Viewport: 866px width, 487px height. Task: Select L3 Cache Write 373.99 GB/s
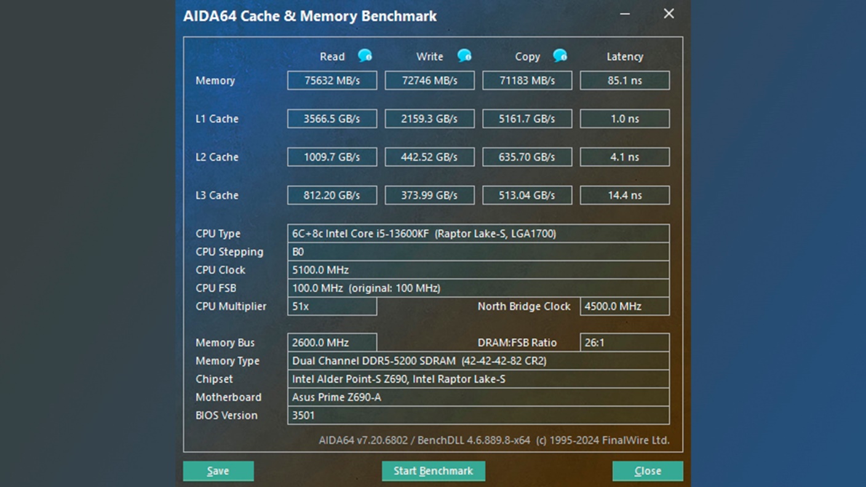[x=429, y=195]
